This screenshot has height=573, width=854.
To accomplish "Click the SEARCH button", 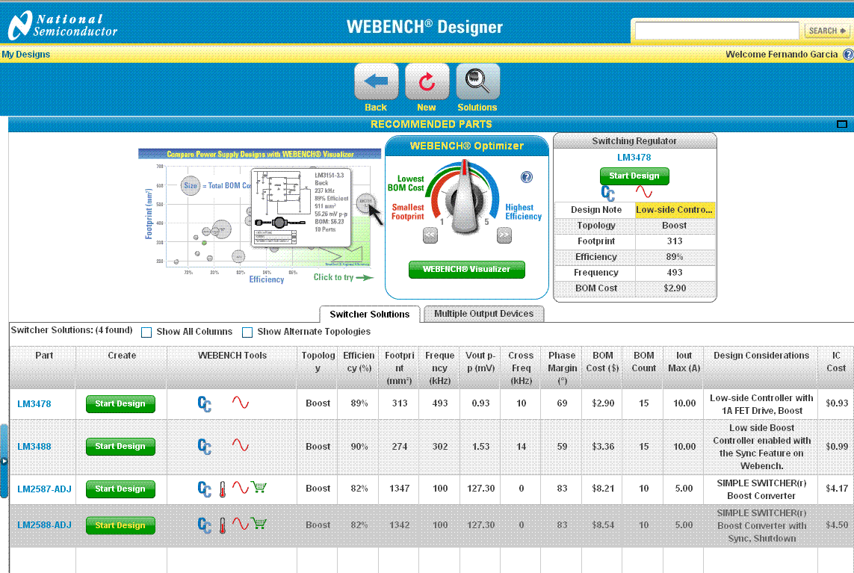I will (827, 31).
